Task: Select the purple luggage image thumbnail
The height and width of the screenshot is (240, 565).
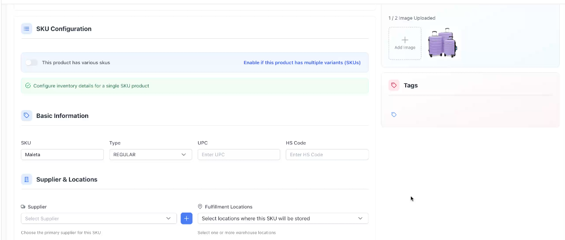Action: click(442, 43)
